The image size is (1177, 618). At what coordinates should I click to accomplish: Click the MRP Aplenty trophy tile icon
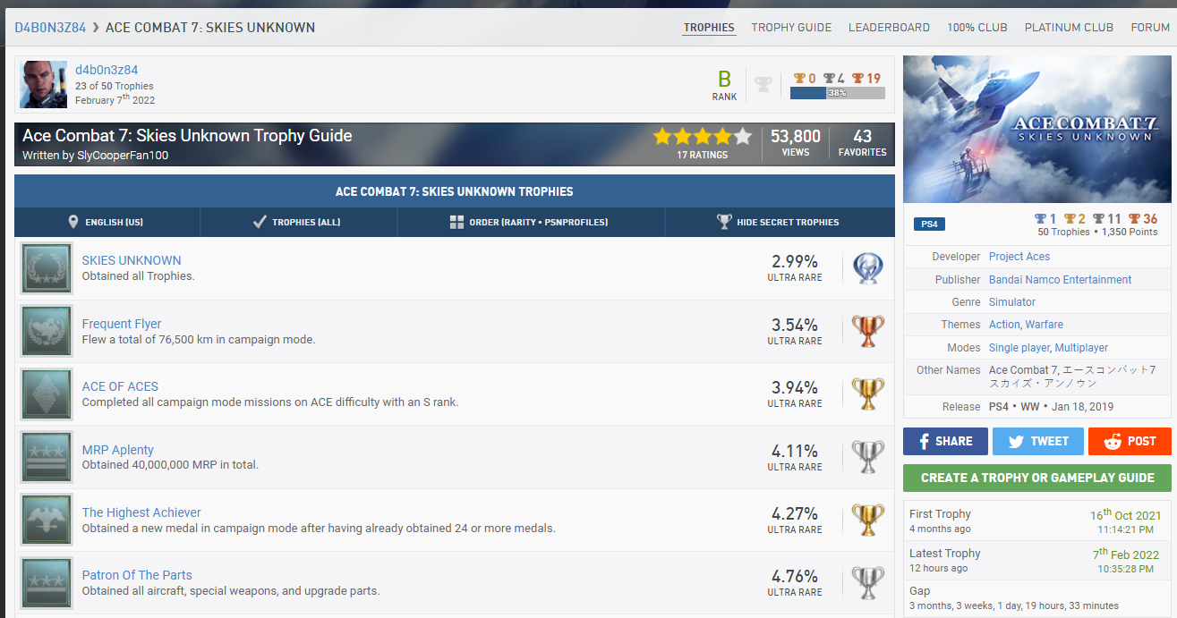click(47, 457)
